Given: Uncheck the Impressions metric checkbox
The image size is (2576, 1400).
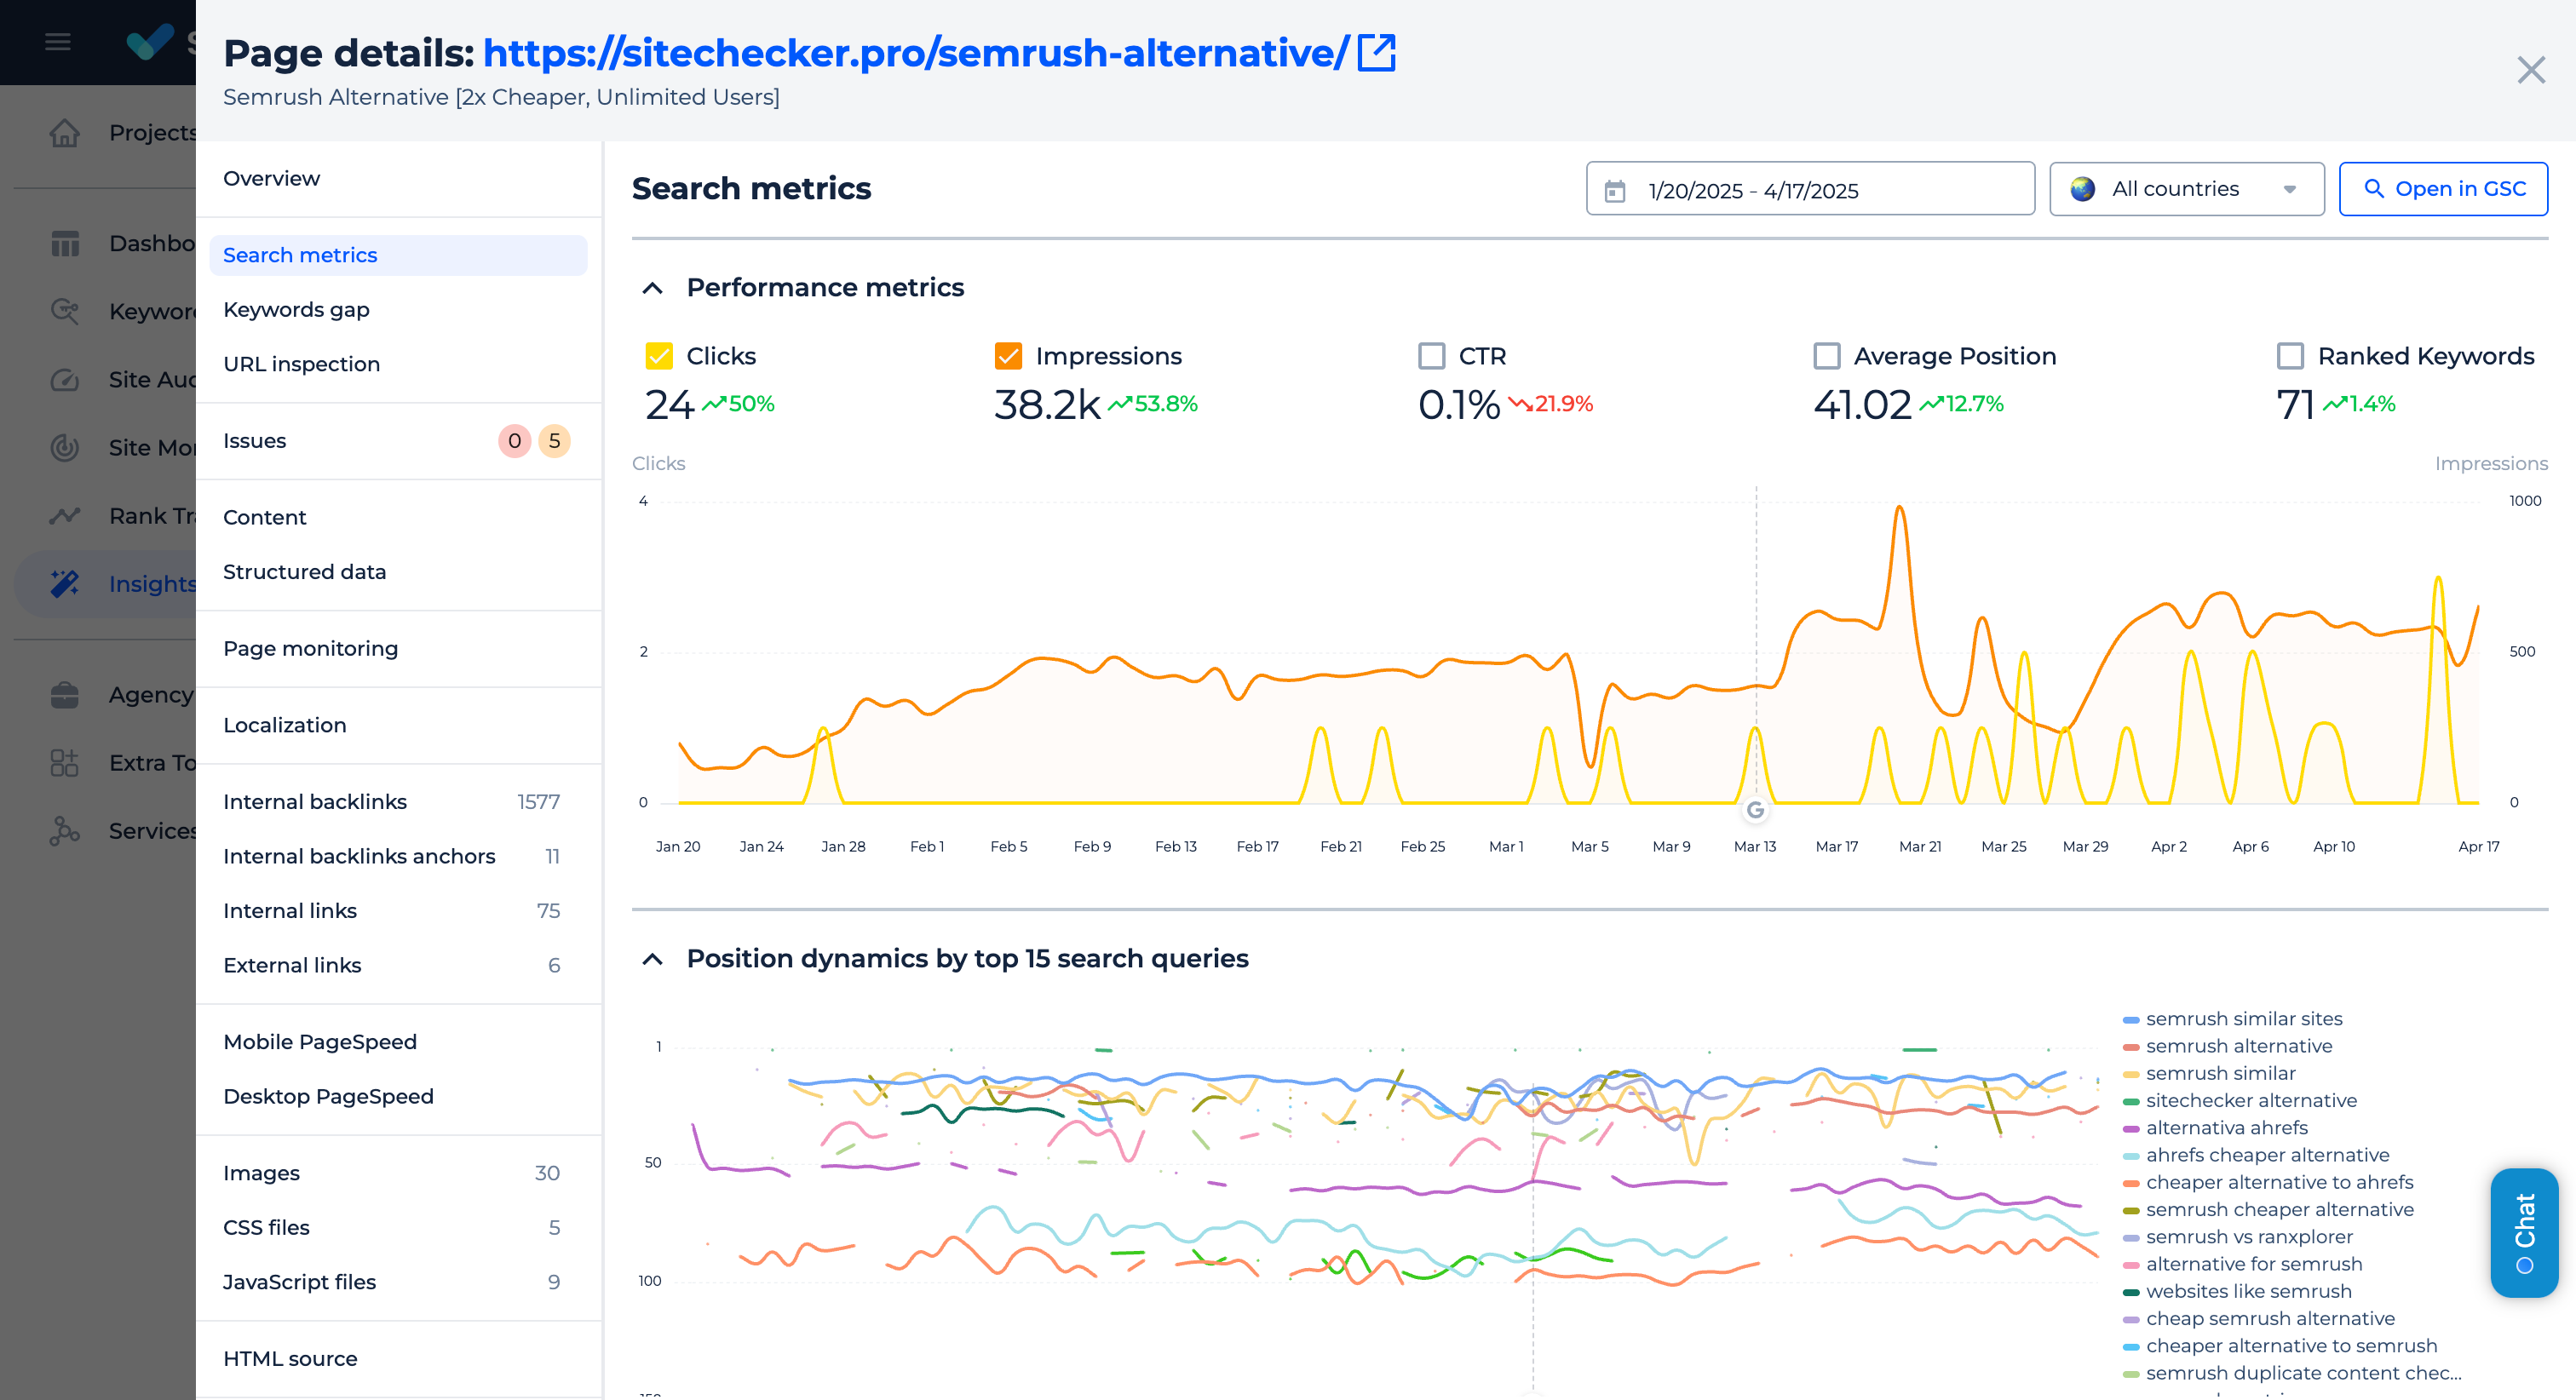Looking at the screenshot, I should pos(1008,356).
